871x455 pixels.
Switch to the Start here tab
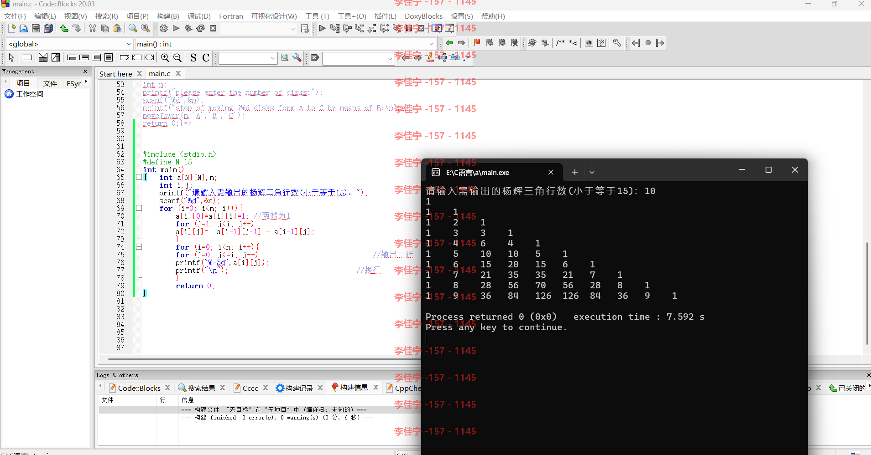tap(116, 74)
